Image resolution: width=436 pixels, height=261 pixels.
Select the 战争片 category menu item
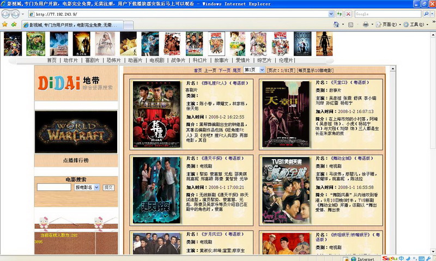click(x=178, y=60)
